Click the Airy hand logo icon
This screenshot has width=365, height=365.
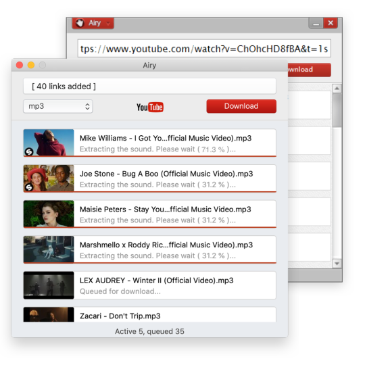(x=80, y=23)
